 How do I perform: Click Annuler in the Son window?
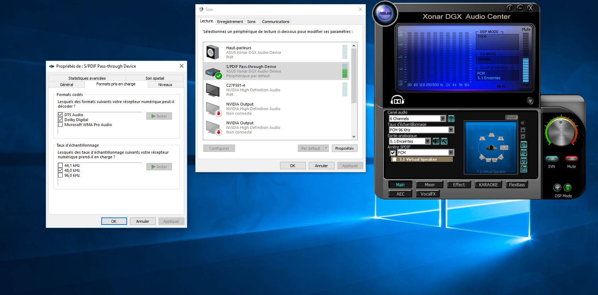321,166
